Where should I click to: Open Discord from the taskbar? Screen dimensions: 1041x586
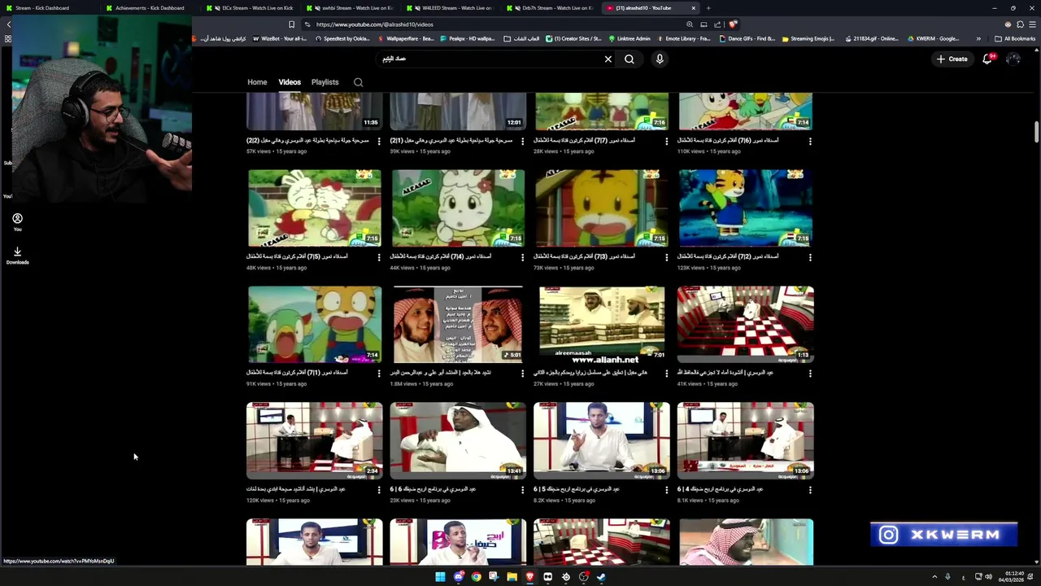(x=459, y=577)
